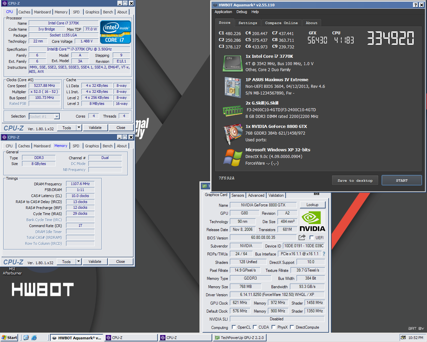
Task: Click the Internet Explorer quick launch icon
Action: tap(34, 338)
